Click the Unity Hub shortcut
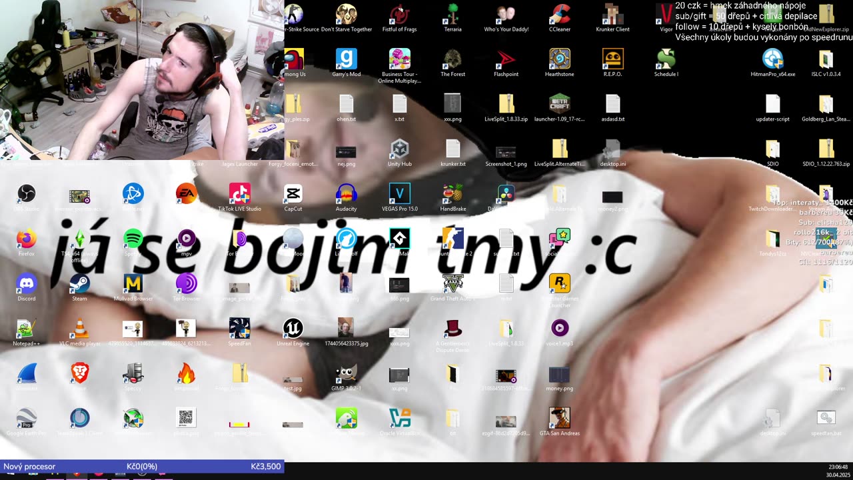 pos(400,151)
